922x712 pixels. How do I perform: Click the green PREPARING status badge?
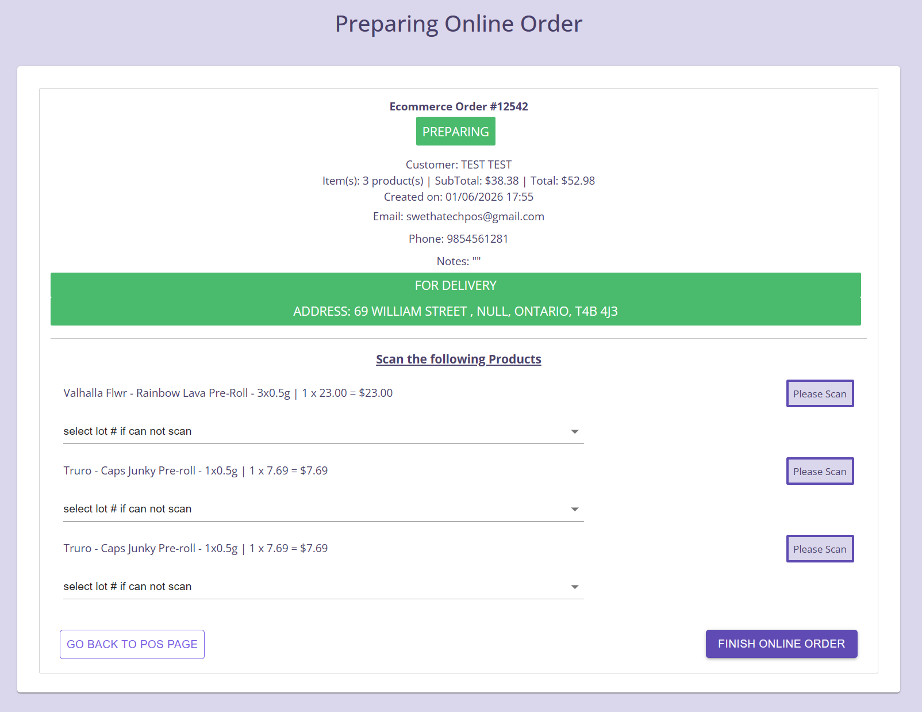point(455,132)
